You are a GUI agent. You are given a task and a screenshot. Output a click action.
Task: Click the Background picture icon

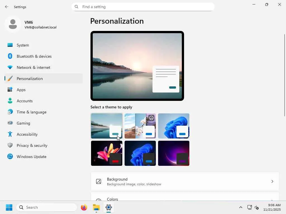click(x=99, y=181)
